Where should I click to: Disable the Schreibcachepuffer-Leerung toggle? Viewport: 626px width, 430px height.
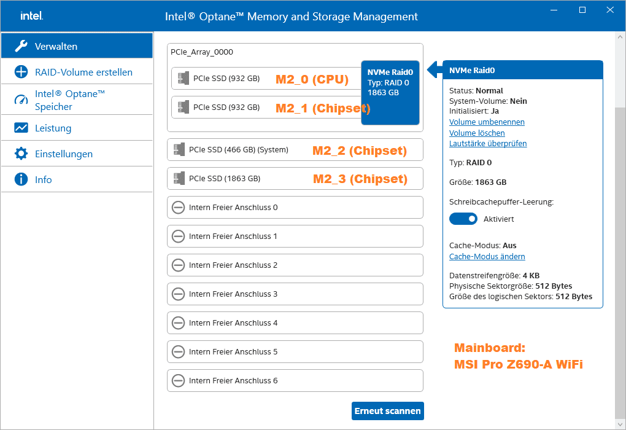pyautogui.click(x=463, y=219)
